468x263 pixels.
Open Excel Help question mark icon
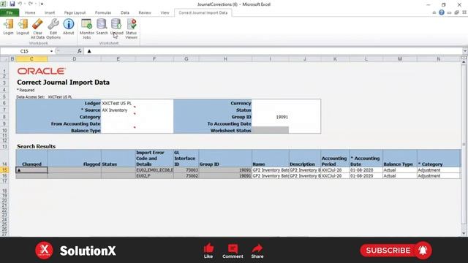coord(442,12)
